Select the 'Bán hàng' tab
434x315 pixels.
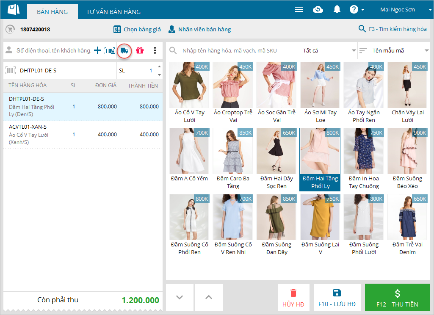click(x=52, y=12)
